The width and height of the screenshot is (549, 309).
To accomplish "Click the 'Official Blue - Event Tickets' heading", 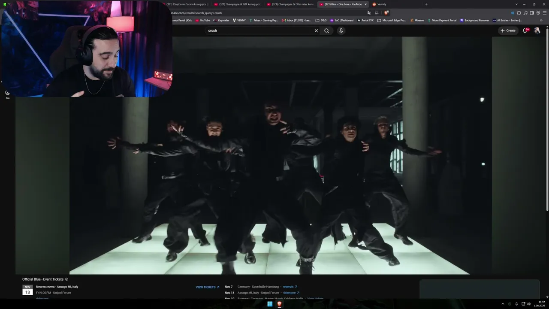I will pyautogui.click(x=43, y=279).
